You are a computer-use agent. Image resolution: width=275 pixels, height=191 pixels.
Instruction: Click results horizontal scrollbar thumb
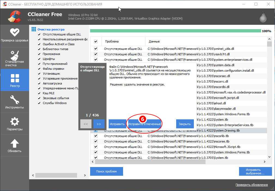[150, 162]
